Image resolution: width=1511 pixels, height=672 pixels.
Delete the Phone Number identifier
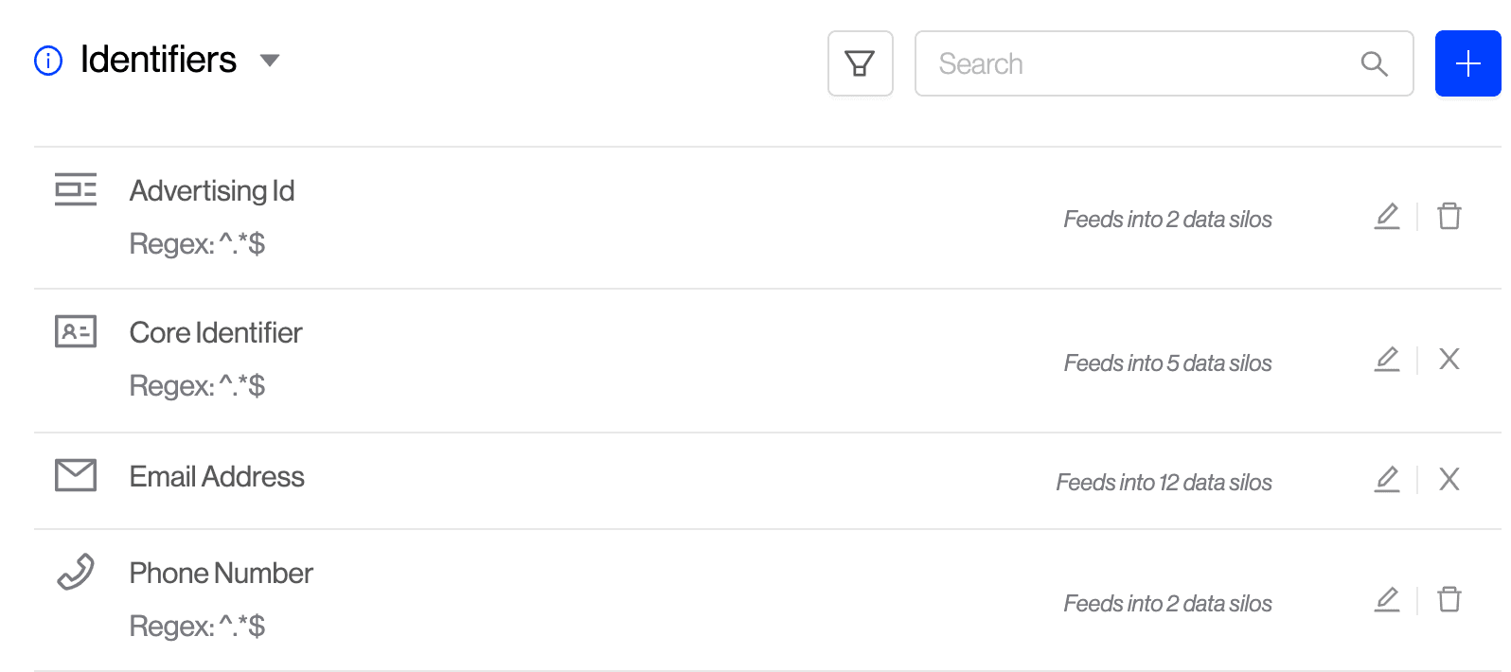(x=1449, y=600)
